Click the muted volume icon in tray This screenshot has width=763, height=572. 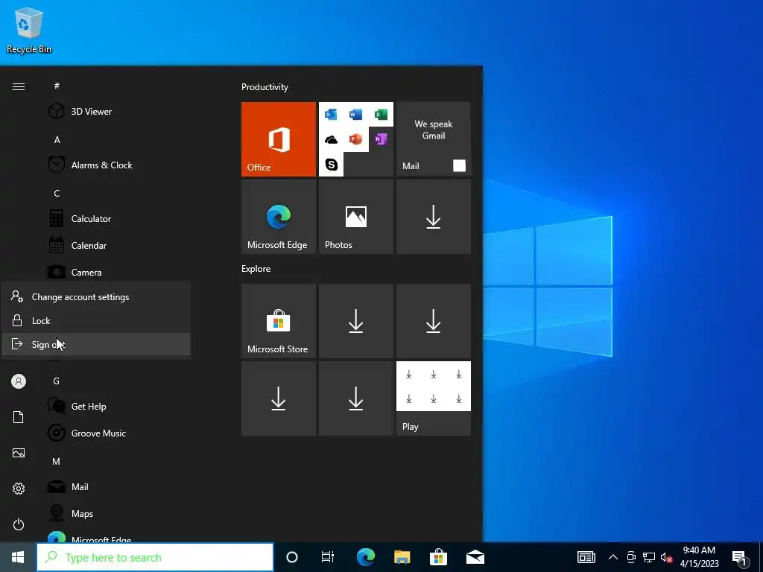666,557
